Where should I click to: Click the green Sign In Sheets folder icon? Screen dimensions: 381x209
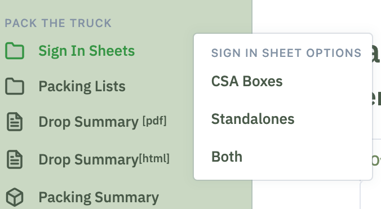tap(15, 51)
